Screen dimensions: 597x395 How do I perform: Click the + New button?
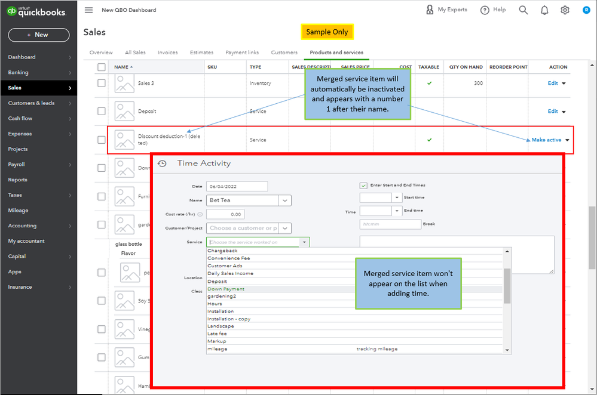(39, 35)
